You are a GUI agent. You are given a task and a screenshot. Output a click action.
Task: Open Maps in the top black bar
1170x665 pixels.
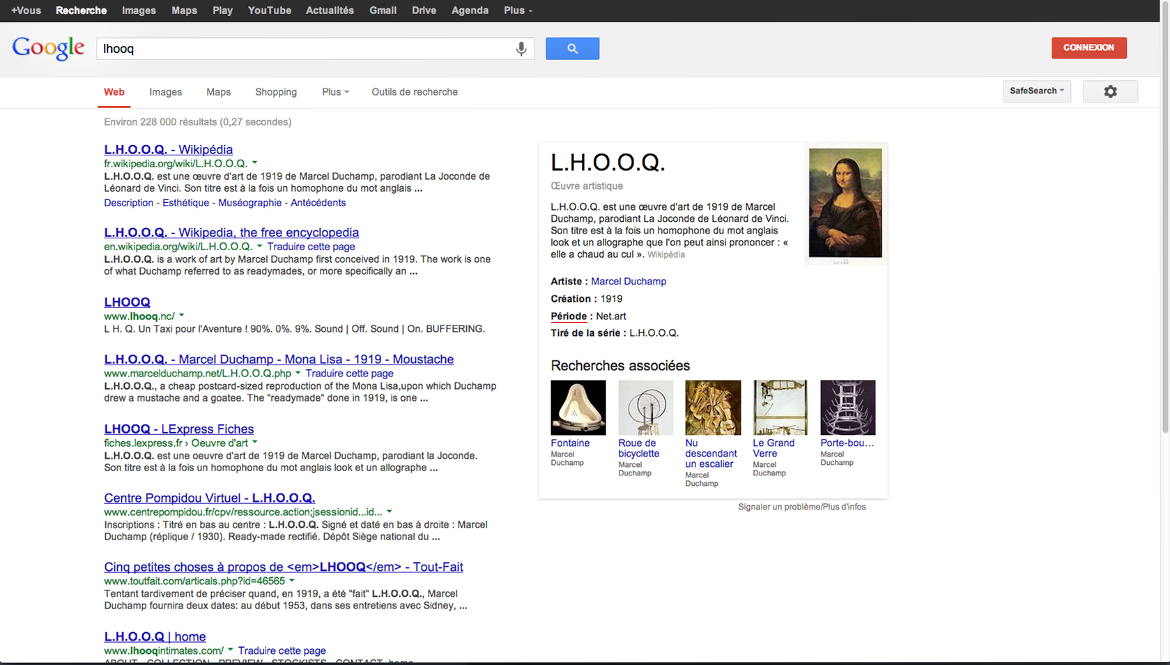(x=184, y=10)
